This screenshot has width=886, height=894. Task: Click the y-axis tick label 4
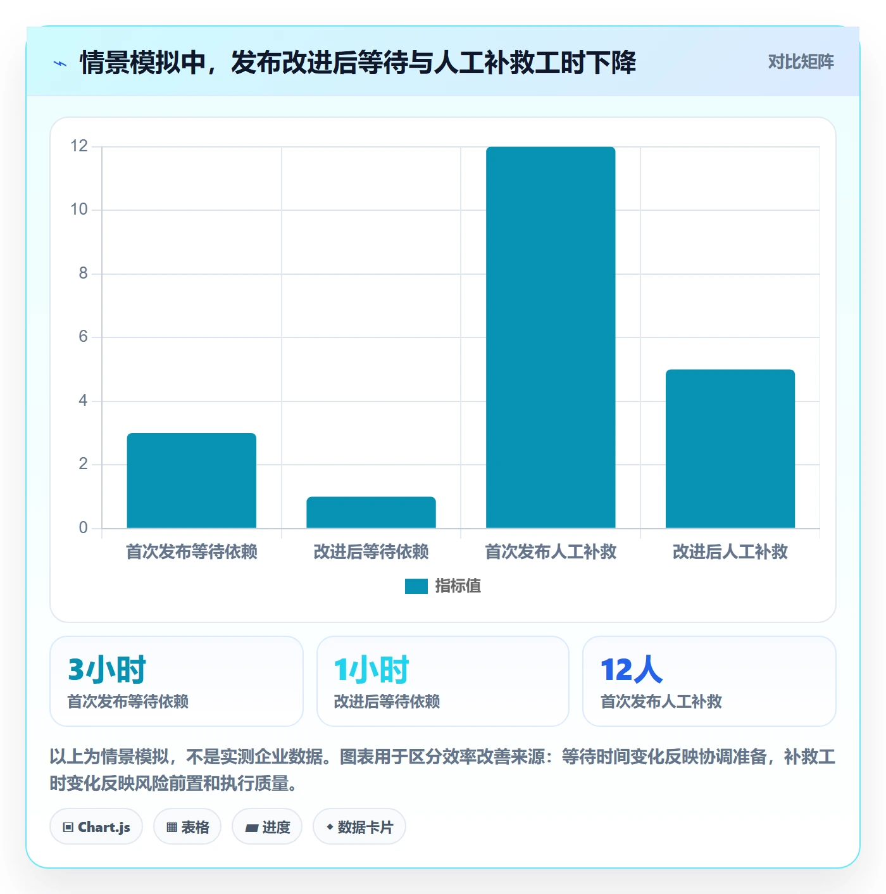[83, 401]
